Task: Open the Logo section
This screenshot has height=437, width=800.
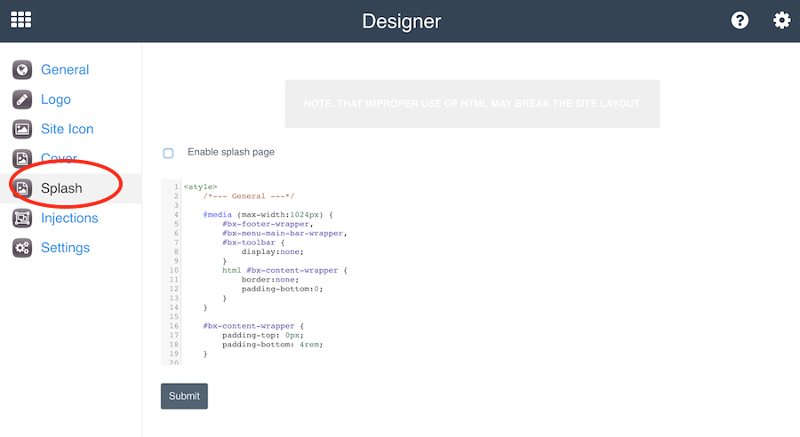Action: pyautogui.click(x=56, y=99)
